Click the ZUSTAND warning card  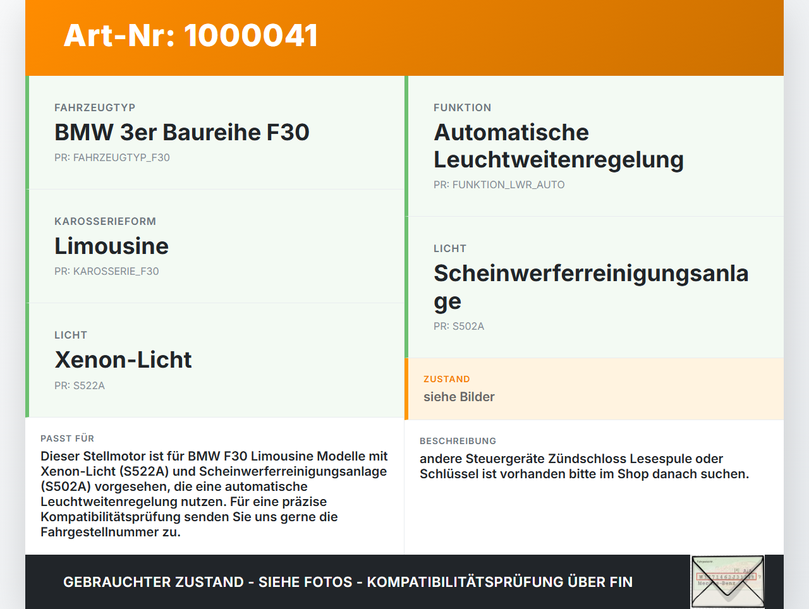click(594, 389)
